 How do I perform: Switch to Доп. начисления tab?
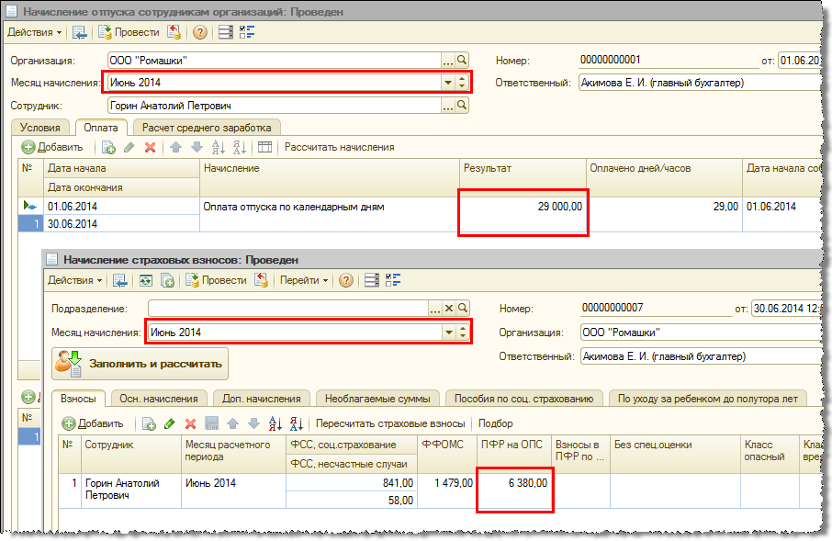click(x=262, y=399)
